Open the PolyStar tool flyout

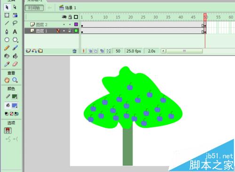point(15,40)
